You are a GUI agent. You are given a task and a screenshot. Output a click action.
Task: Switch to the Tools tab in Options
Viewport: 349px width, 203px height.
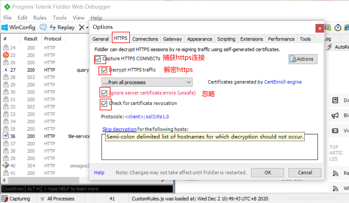(305, 39)
